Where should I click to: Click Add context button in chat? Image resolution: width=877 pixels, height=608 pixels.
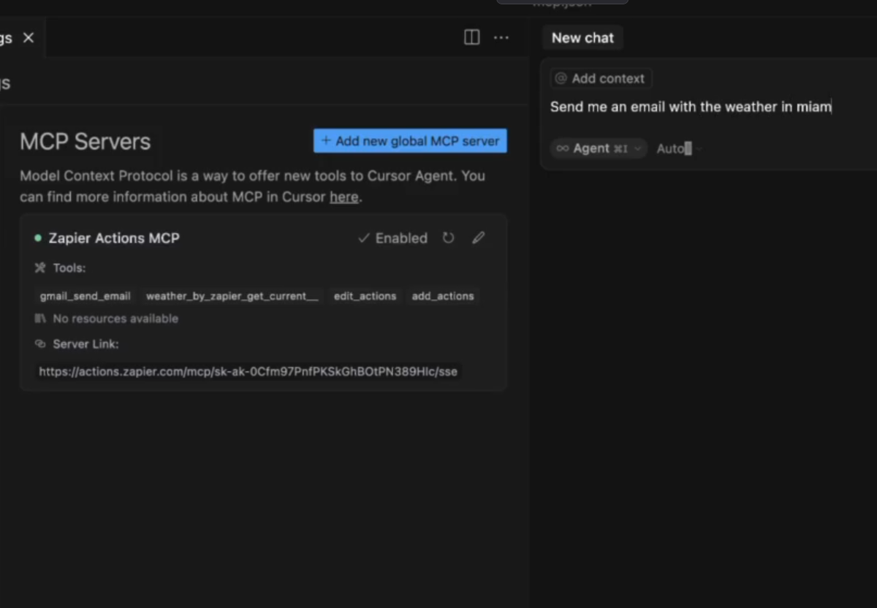pos(601,78)
